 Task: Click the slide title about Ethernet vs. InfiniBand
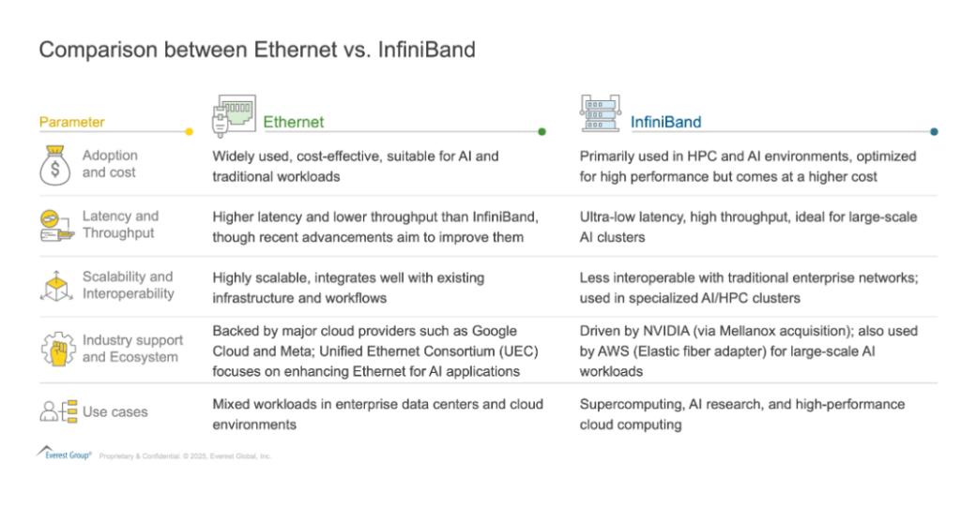tap(256, 50)
